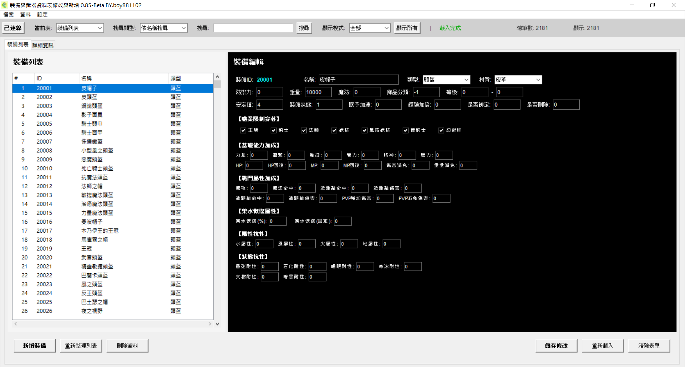The height and width of the screenshot is (367, 685).
Task: Select row 20017 木乃伊王的王冠
Action: pyautogui.click(x=113, y=231)
